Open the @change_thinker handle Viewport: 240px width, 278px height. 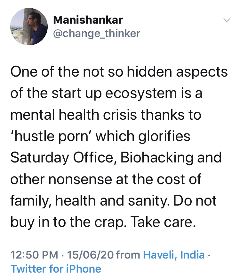pyautogui.click(x=96, y=33)
